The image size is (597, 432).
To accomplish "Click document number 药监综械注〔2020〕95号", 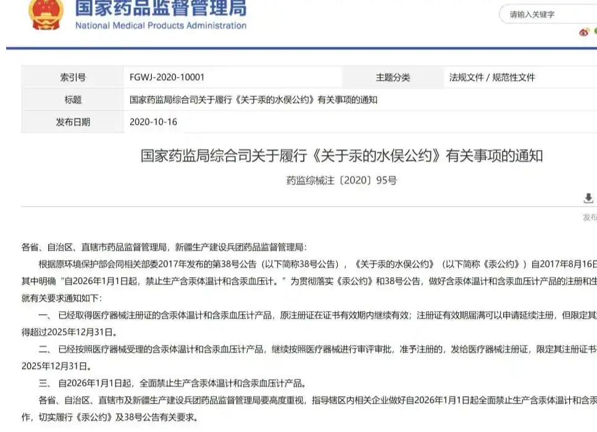I will pyautogui.click(x=341, y=181).
